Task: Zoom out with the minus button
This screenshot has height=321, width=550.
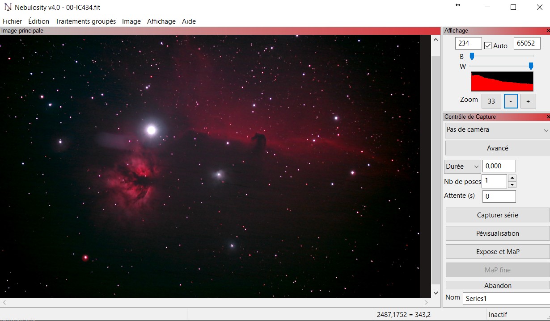Action: pyautogui.click(x=511, y=101)
